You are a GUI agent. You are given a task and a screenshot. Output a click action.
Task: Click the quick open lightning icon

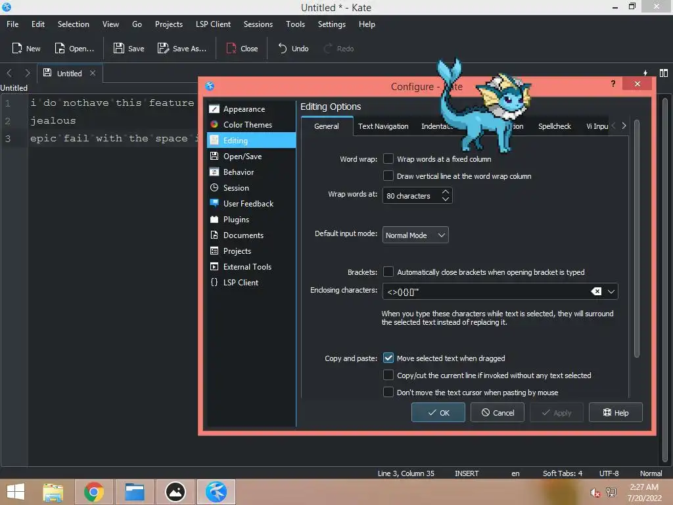point(645,73)
